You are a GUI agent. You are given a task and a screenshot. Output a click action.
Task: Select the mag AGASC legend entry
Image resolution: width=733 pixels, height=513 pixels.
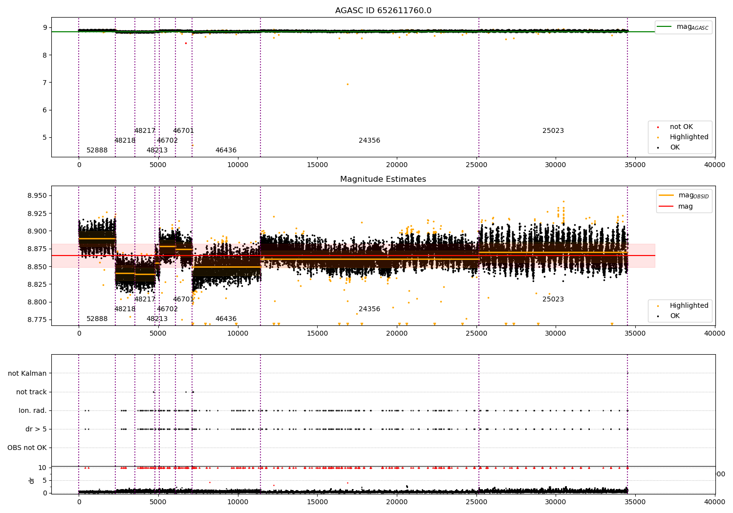683,27
